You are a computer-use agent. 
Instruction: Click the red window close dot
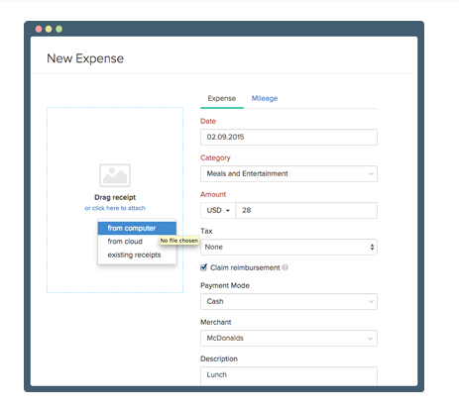click(x=39, y=29)
